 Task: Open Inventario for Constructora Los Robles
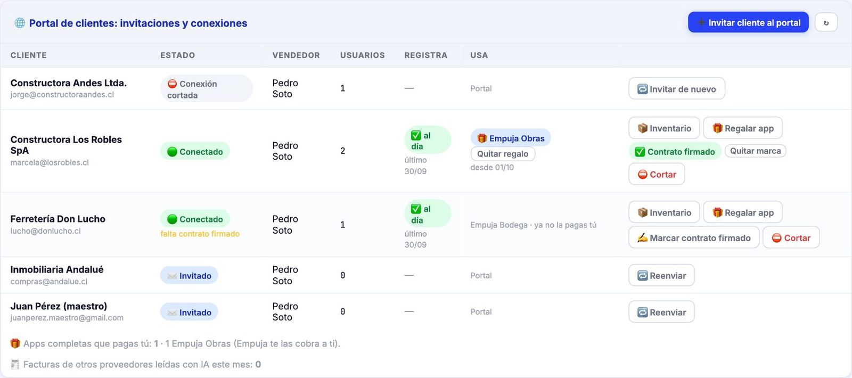664,128
